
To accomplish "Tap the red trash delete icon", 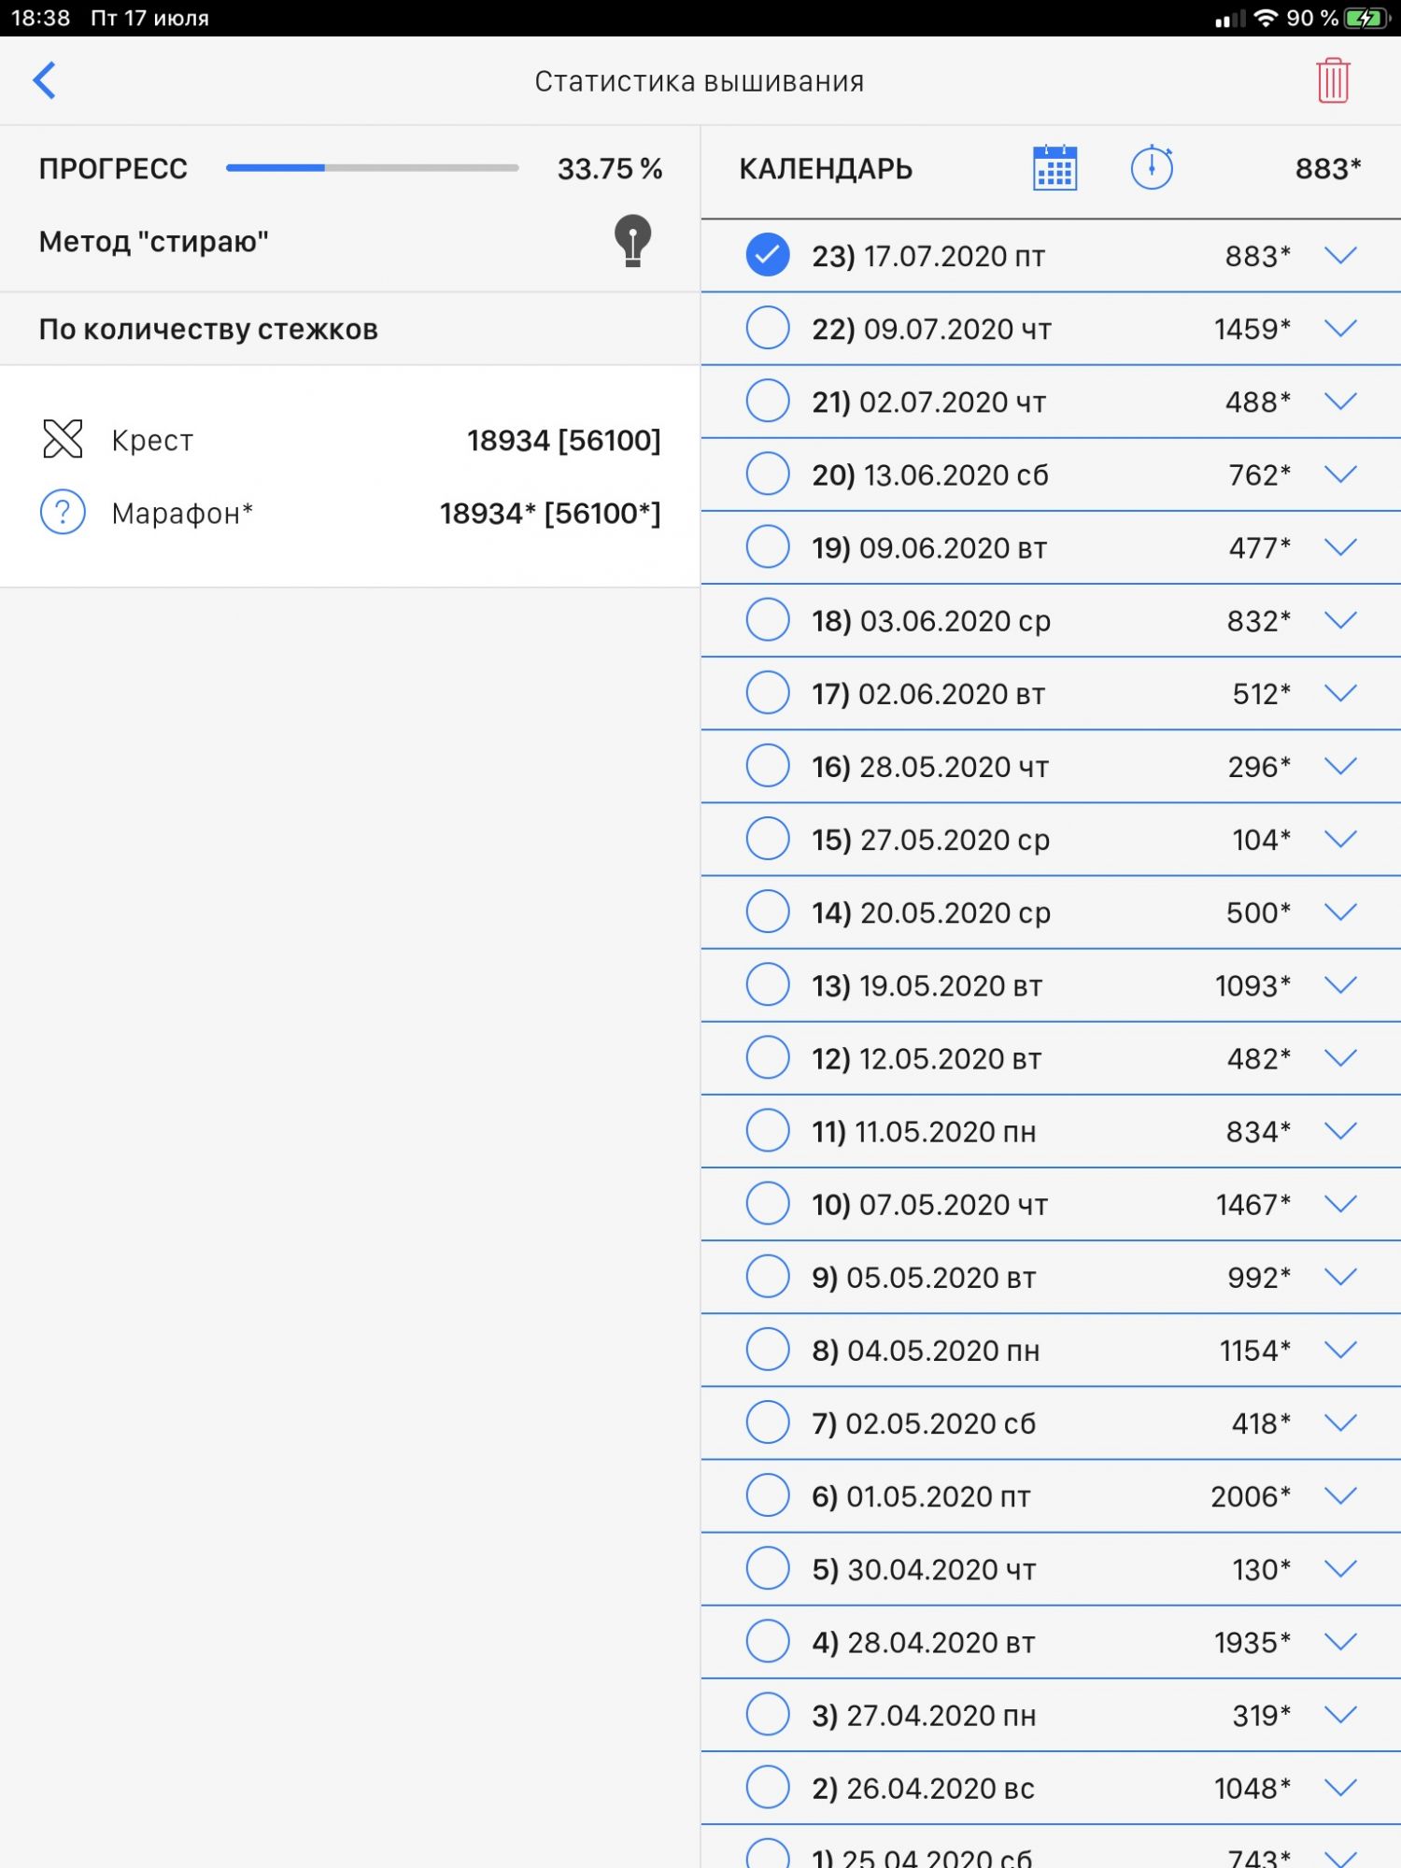I will 1333,80.
